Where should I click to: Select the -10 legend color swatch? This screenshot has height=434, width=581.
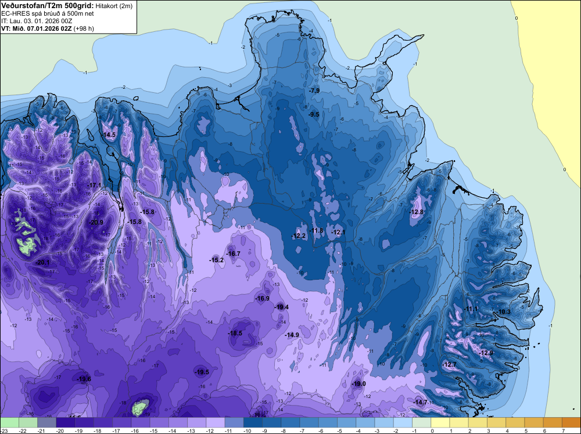point(253,422)
